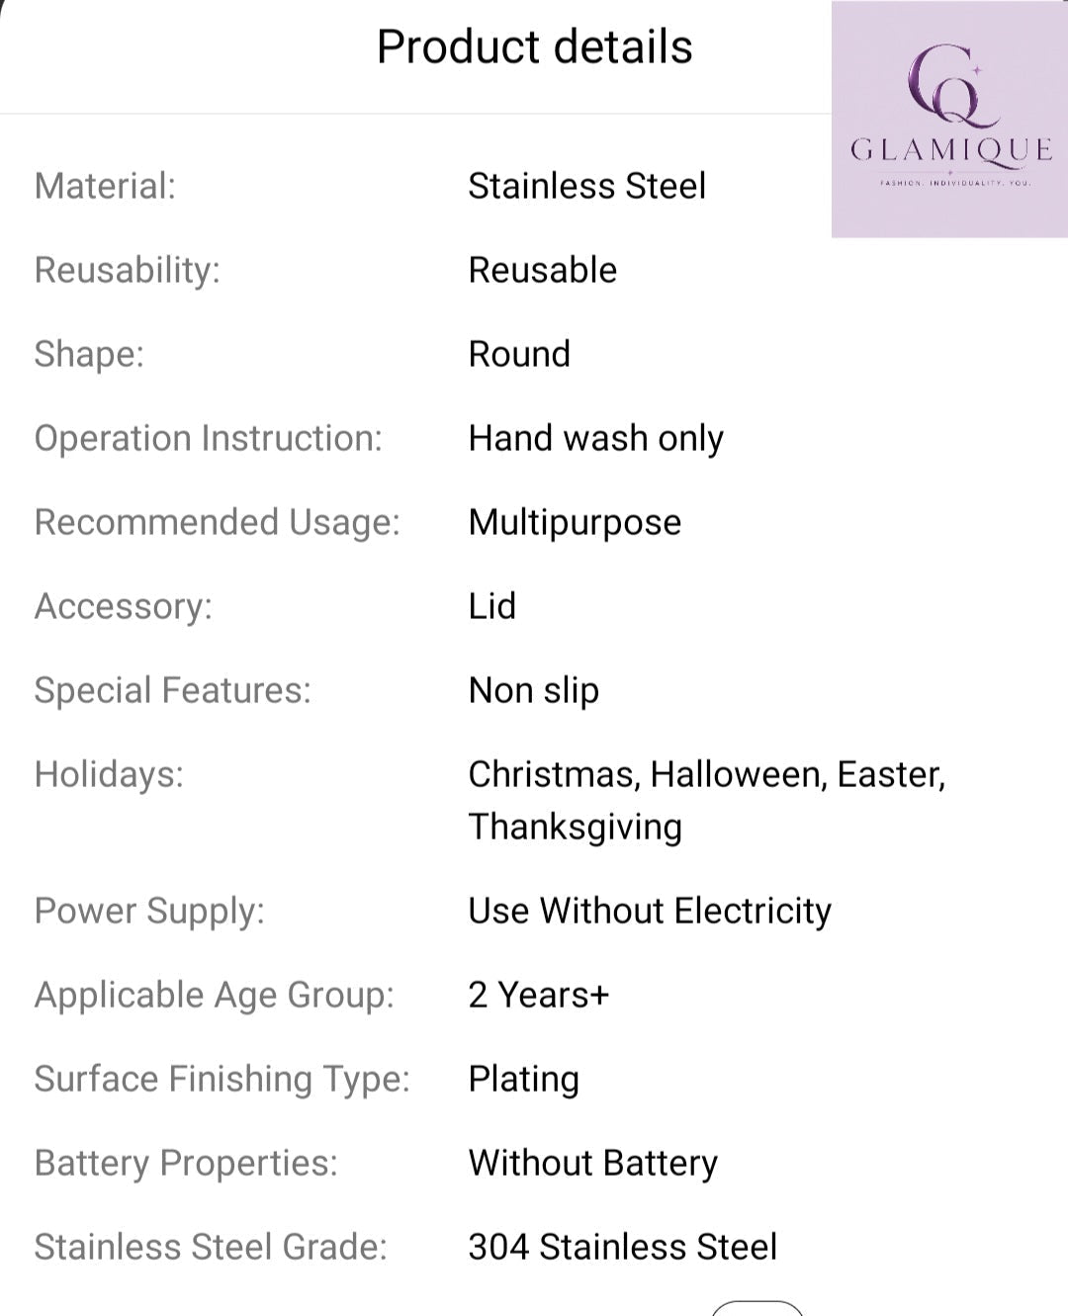
Task: Select the Non slip feature text
Action: pos(533,690)
